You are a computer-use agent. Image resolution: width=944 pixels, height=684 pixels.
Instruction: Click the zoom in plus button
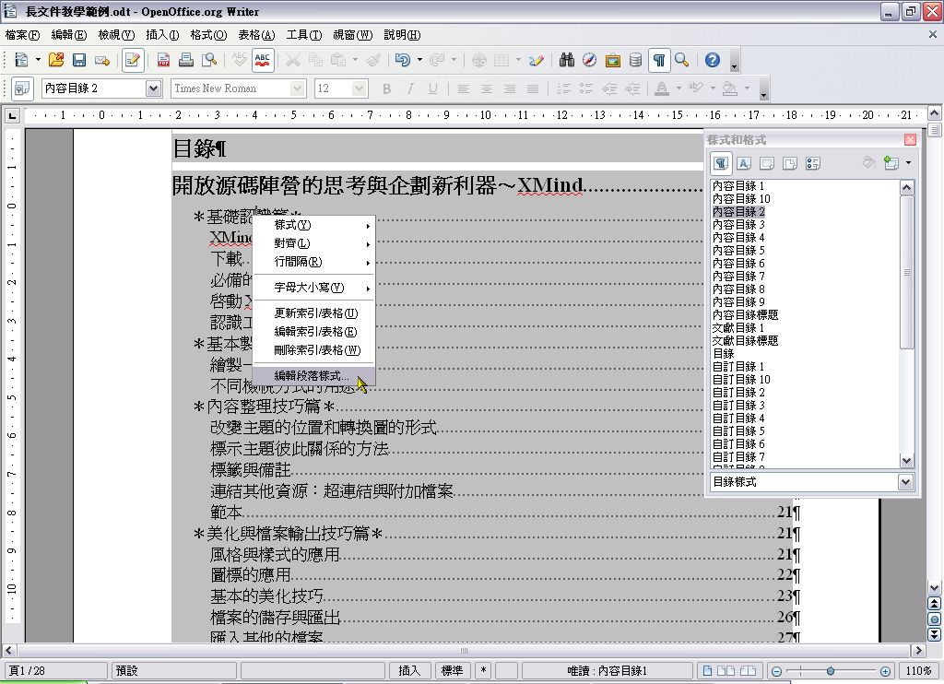click(x=885, y=671)
